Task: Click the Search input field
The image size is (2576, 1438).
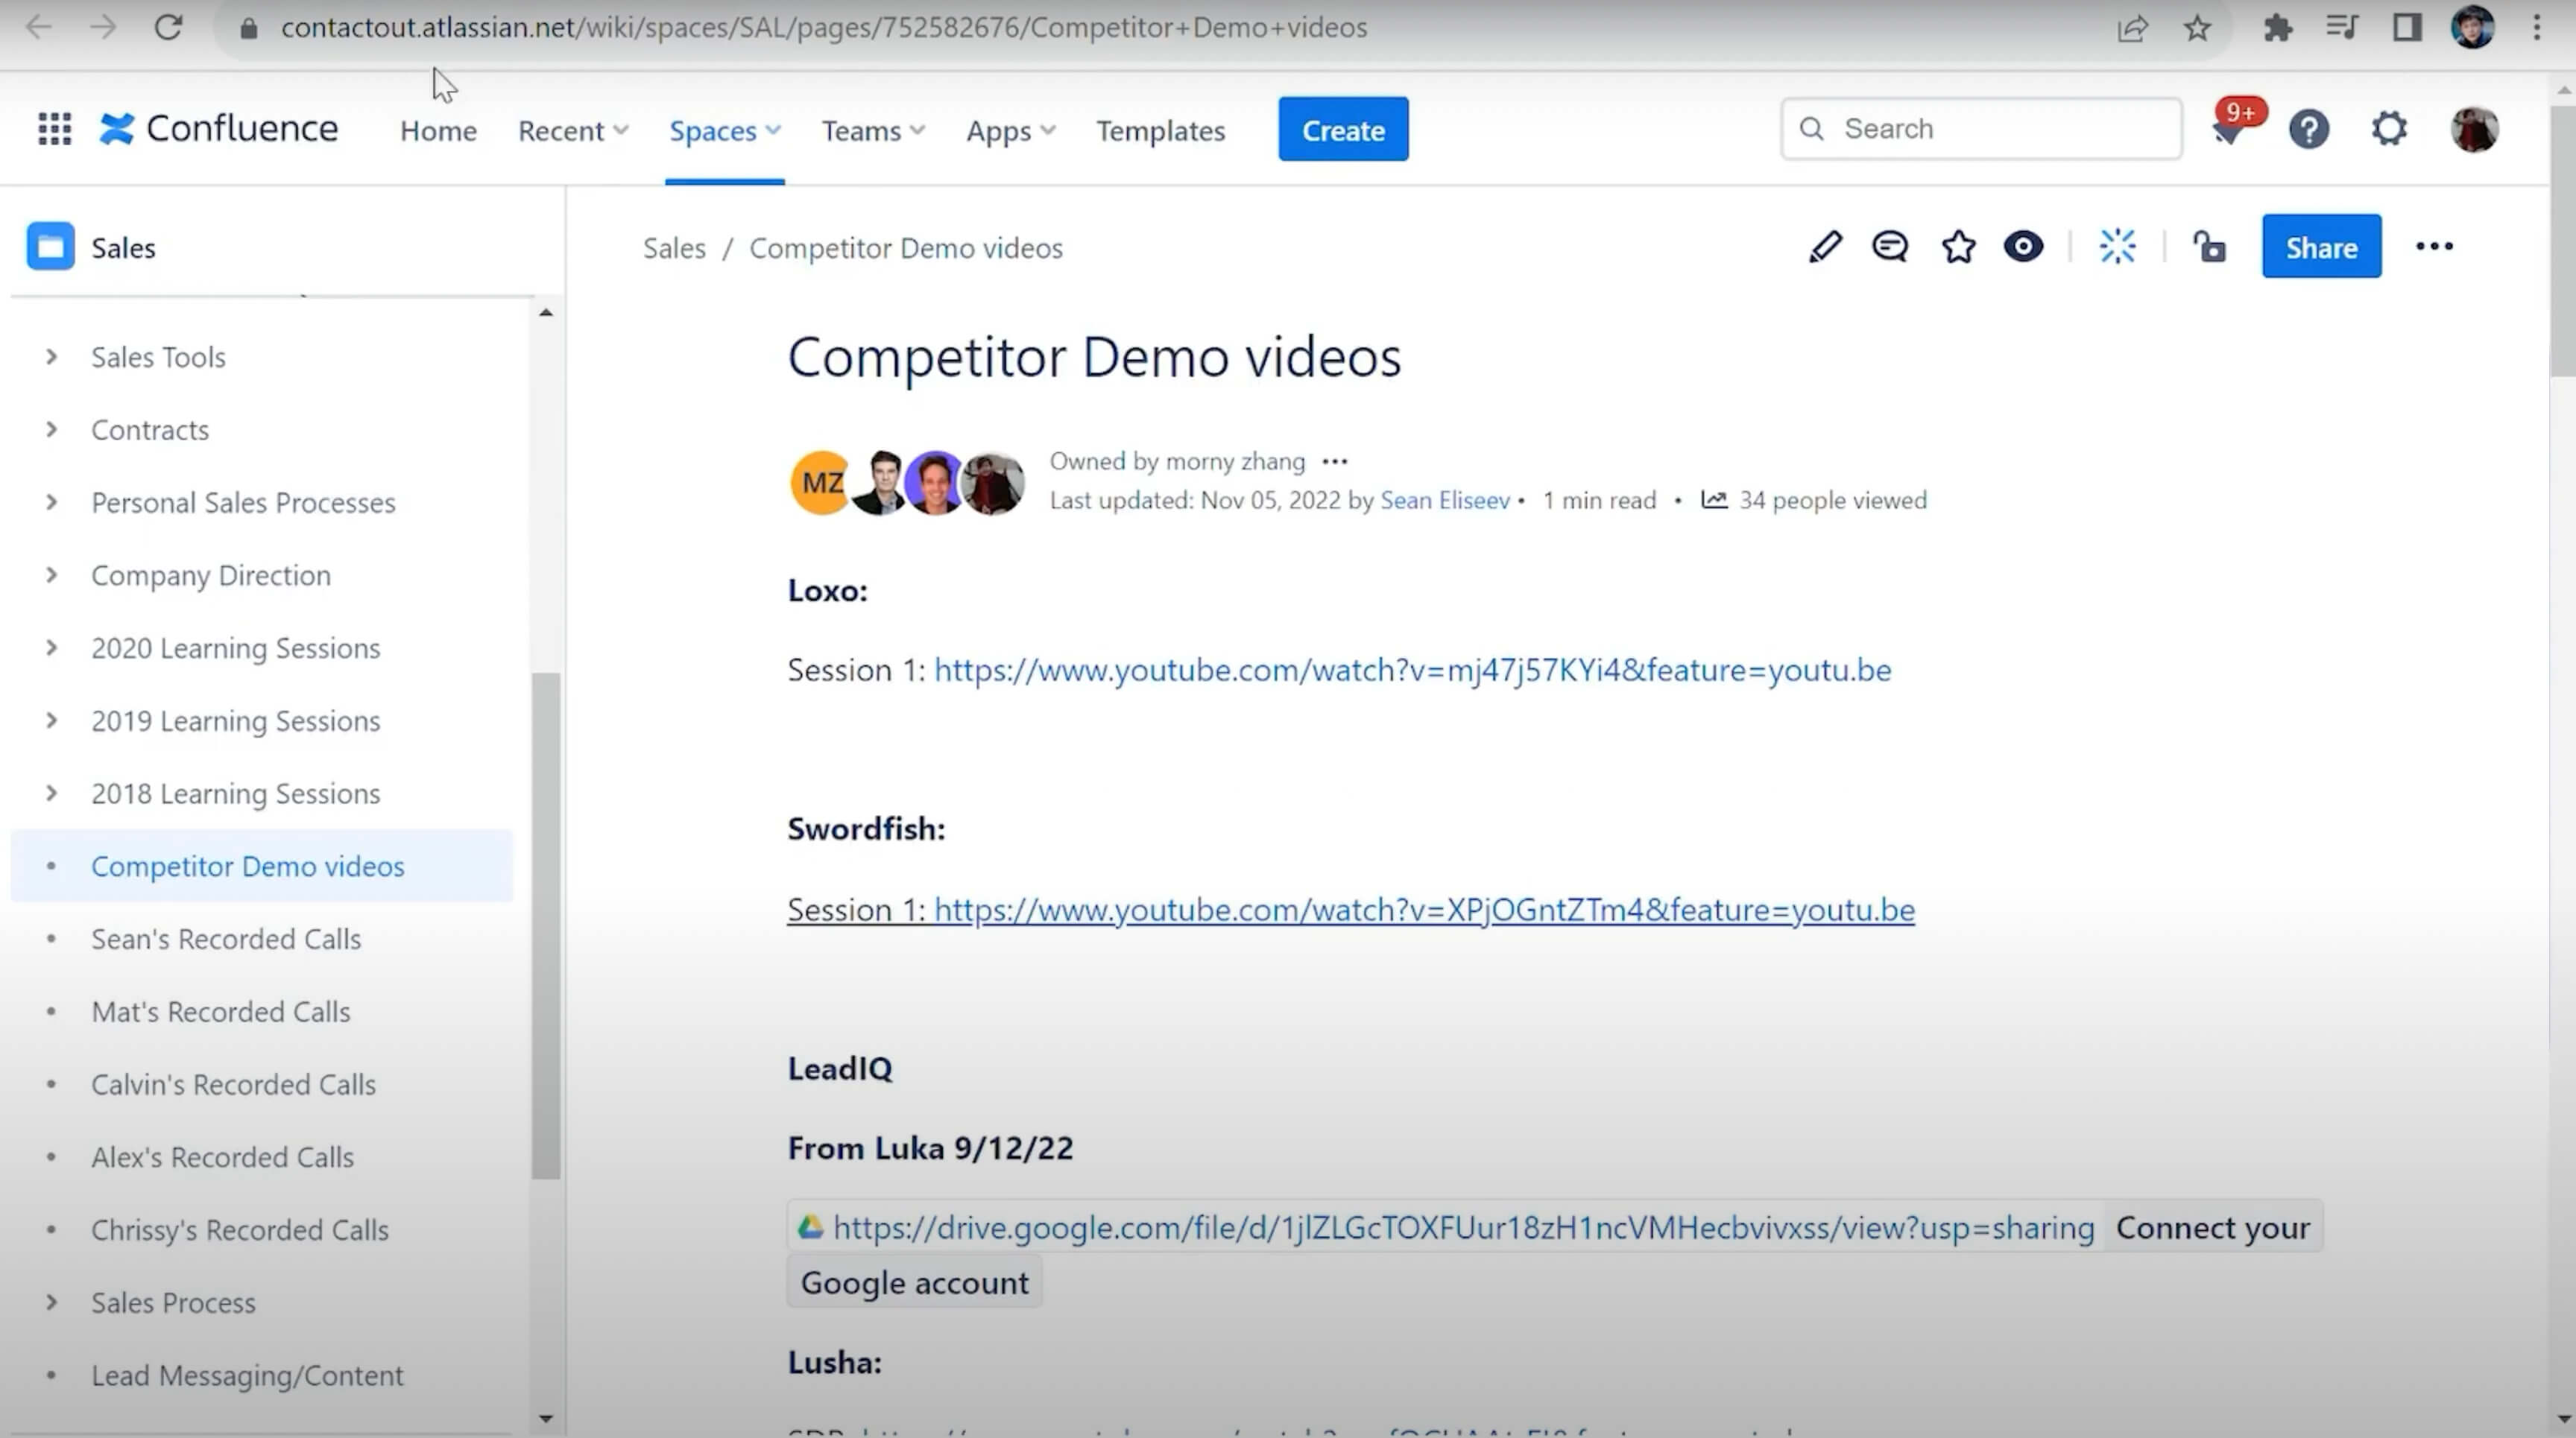Action: tap(1990, 129)
